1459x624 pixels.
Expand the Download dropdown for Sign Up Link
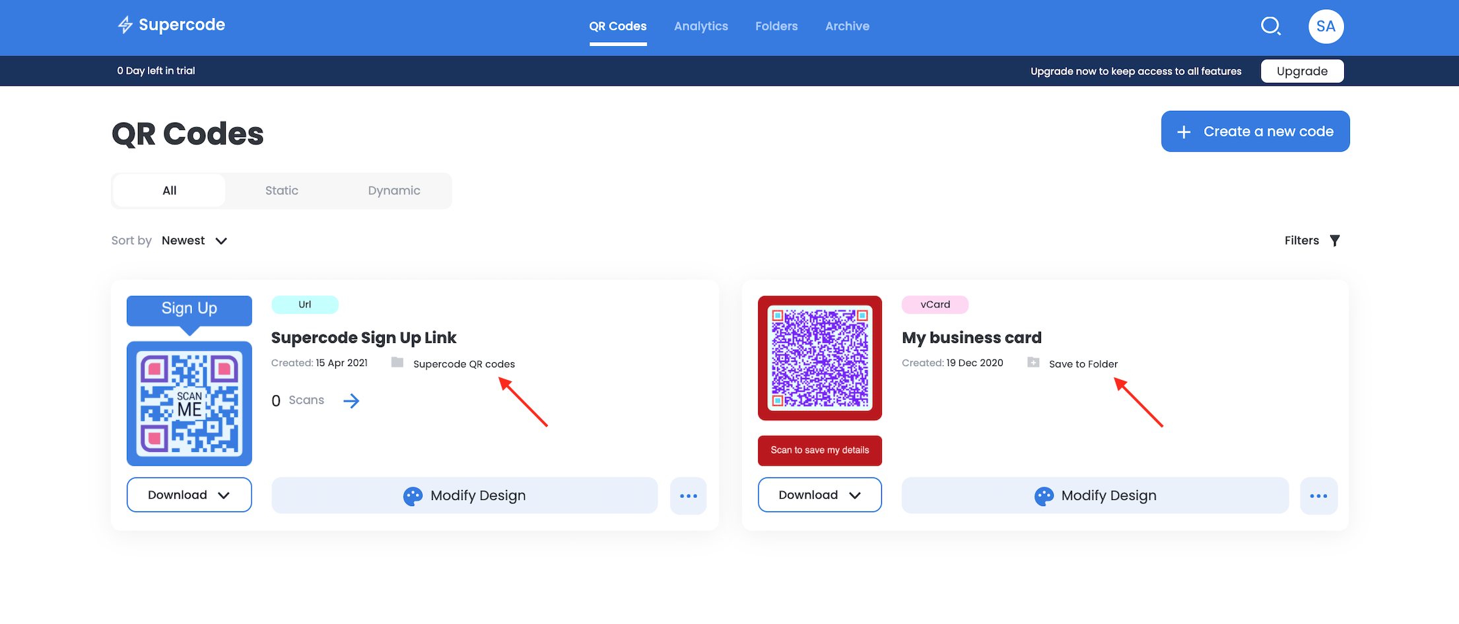pos(189,494)
